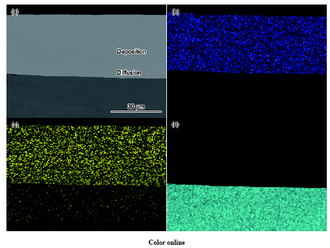Select the dense yellow elemental map band
The width and height of the screenshot is (330, 248).
86,155
